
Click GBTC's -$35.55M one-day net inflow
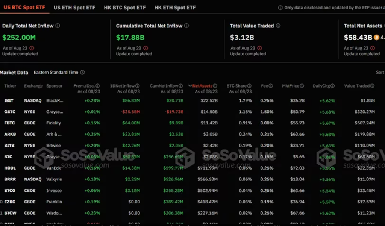[130, 112]
